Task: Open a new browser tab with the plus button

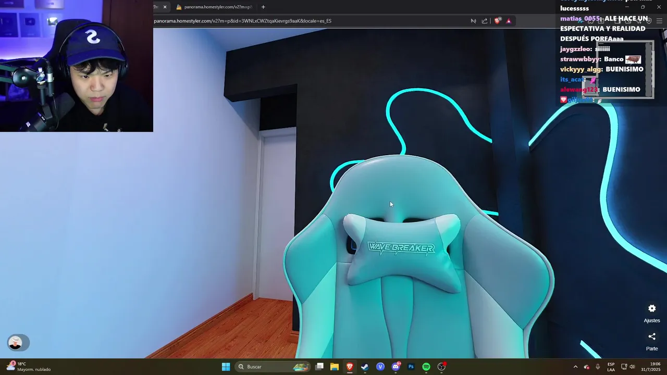Action: tap(263, 7)
